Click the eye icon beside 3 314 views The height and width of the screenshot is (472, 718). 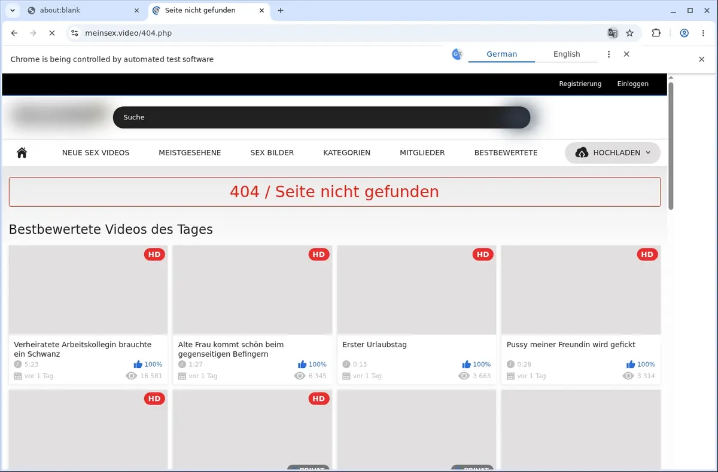point(628,376)
